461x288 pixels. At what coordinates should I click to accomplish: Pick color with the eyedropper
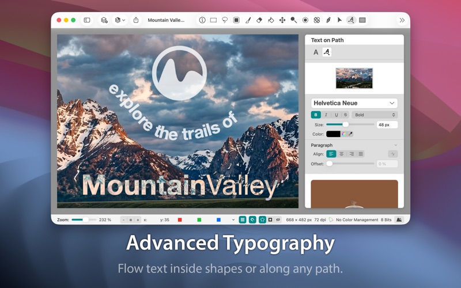tap(350, 134)
